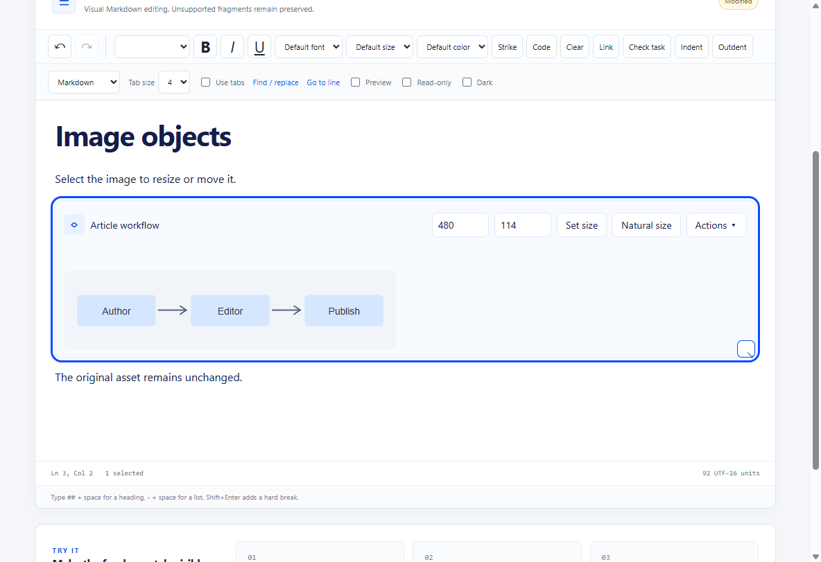821x562 pixels.
Task: Enable the Preview checkbox
Action: [x=356, y=82]
